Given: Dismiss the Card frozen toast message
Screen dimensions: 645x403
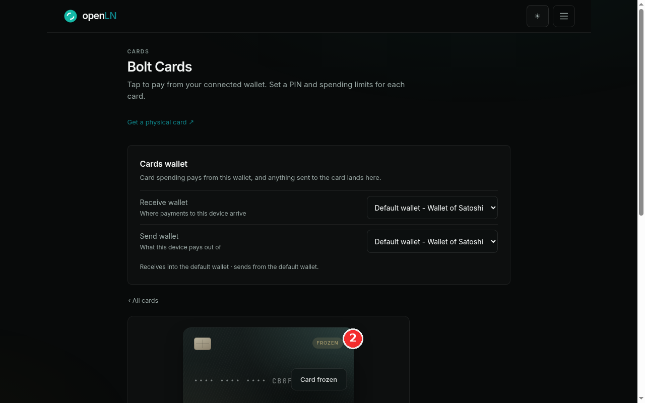Looking at the screenshot, I should pyautogui.click(x=318, y=379).
